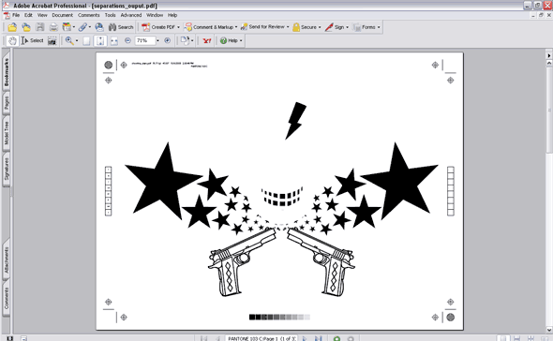Toggle the Fit Page view button

pyautogui.click(x=100, y=41)
